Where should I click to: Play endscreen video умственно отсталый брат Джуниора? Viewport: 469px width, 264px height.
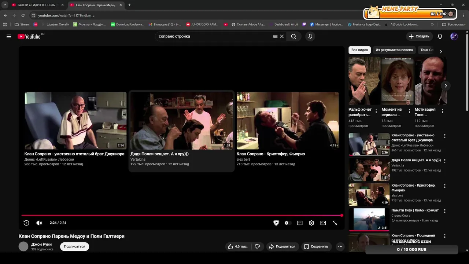(x=75, y=121)
